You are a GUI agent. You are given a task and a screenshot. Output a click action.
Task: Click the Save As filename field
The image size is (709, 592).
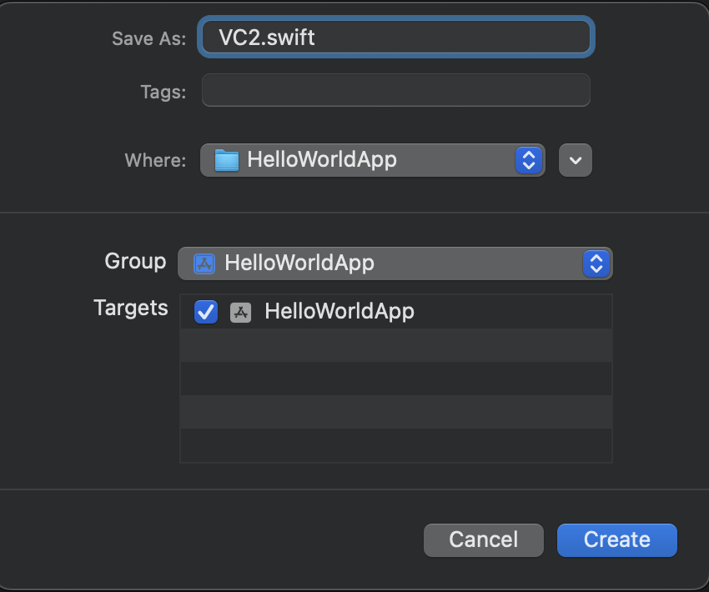coord(395,37)
